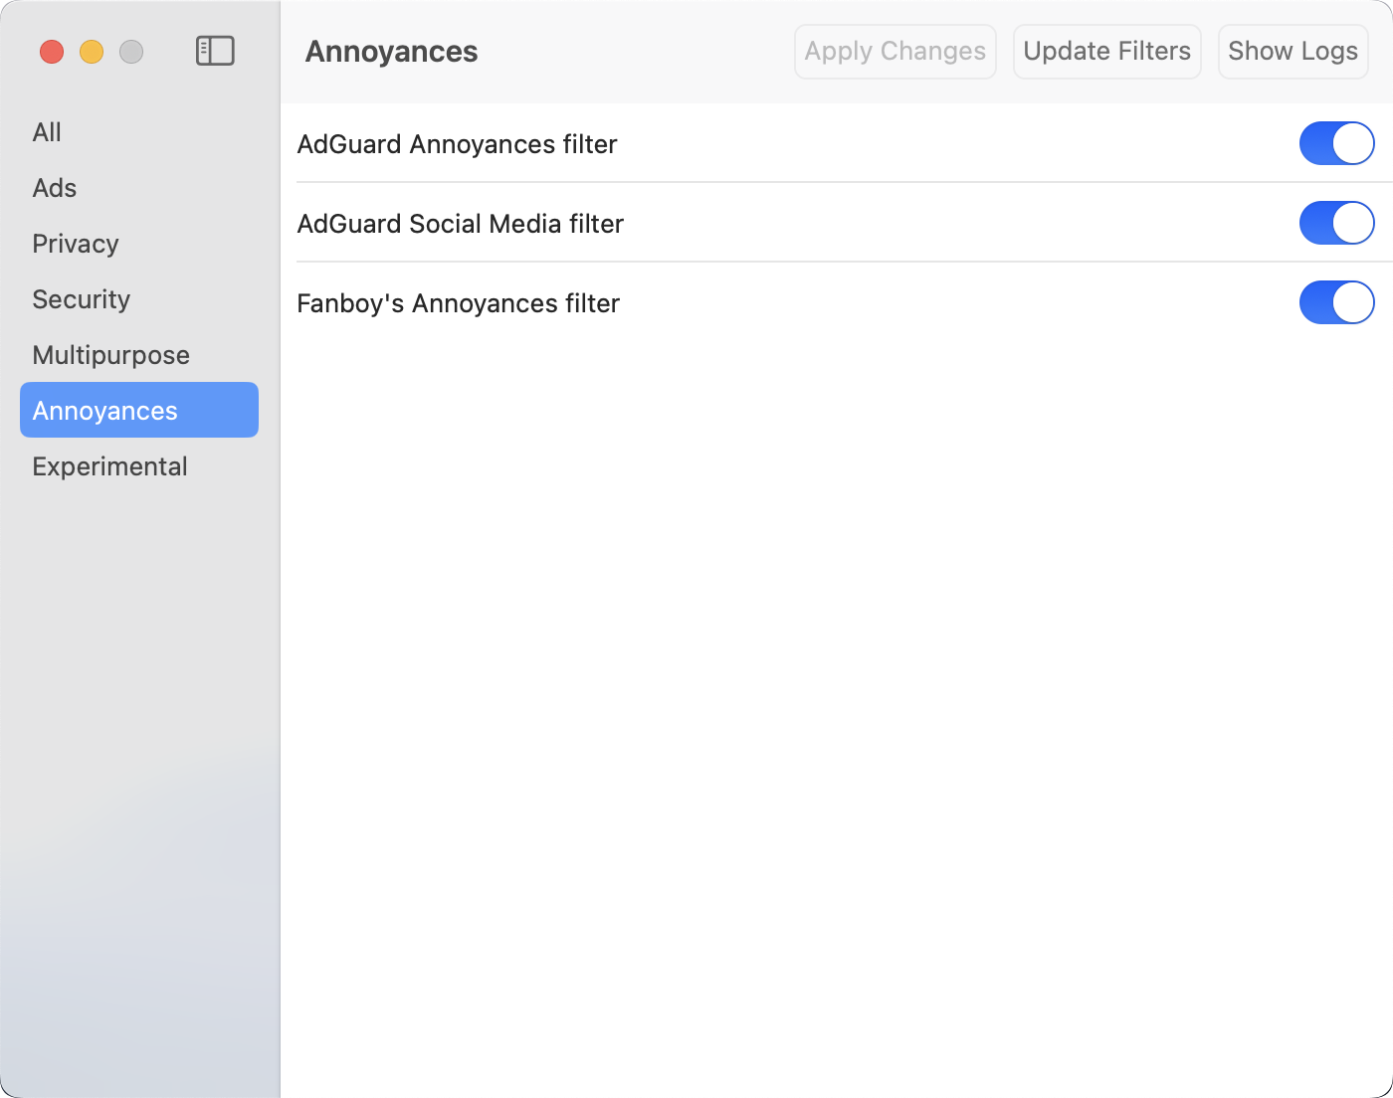This screenshot has width=1393, height=1098.
Task: Turn off AdGuard Social Media filter switch
Action: [x=1336, y=223]
